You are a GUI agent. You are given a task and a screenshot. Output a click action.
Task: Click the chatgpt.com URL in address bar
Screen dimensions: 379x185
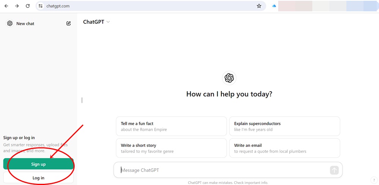point(58,6)
